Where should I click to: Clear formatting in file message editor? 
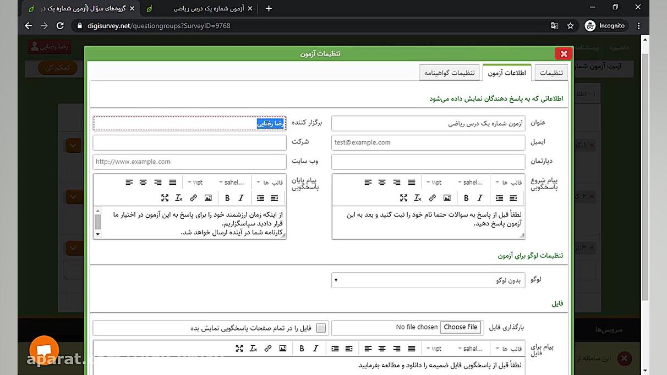pyautogui.click(x=253, y=349)
